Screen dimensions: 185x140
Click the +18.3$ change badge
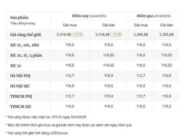(x=77, y=35)
